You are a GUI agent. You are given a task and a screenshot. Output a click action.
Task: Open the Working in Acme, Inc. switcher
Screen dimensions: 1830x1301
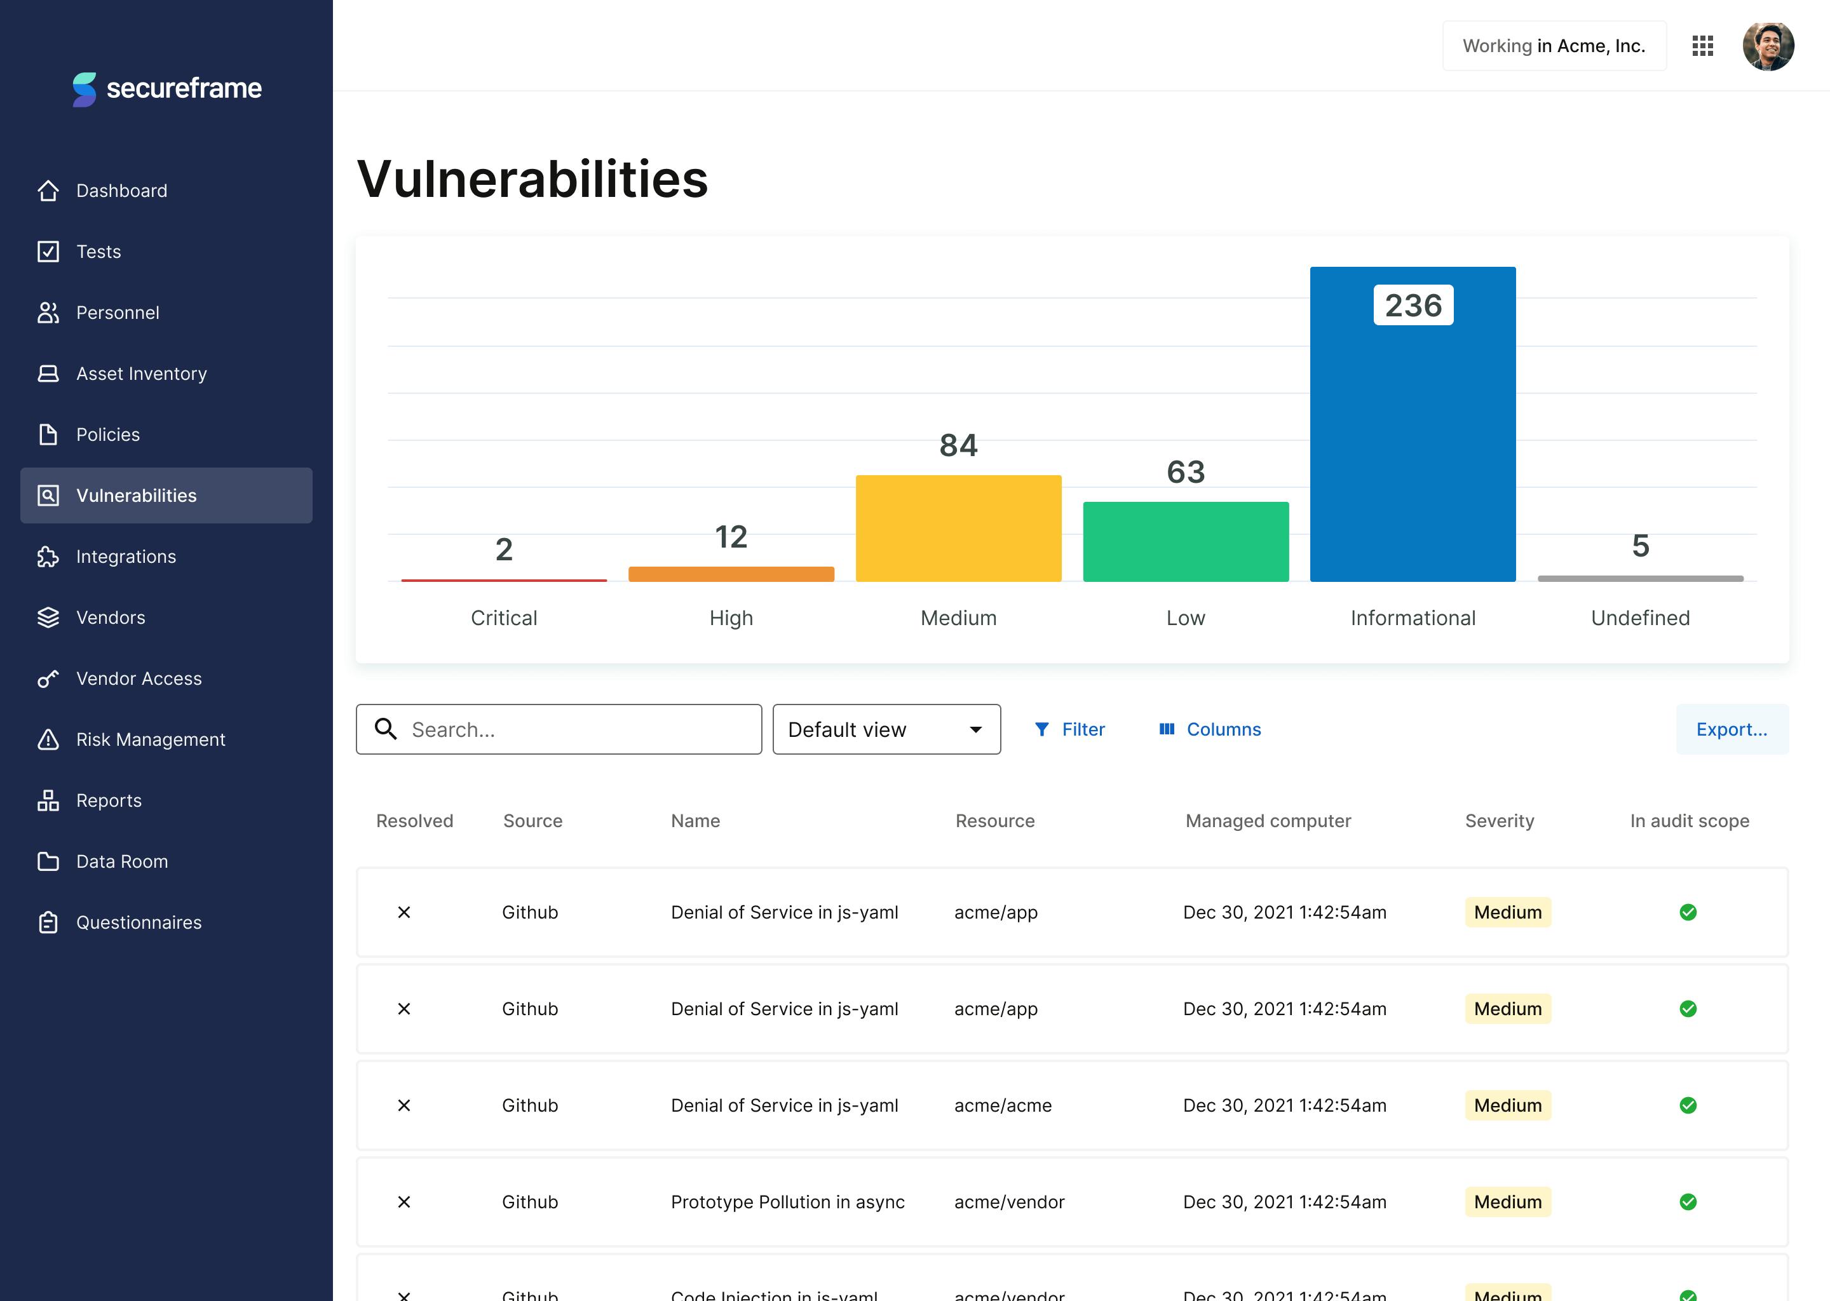click(1554, 46)
